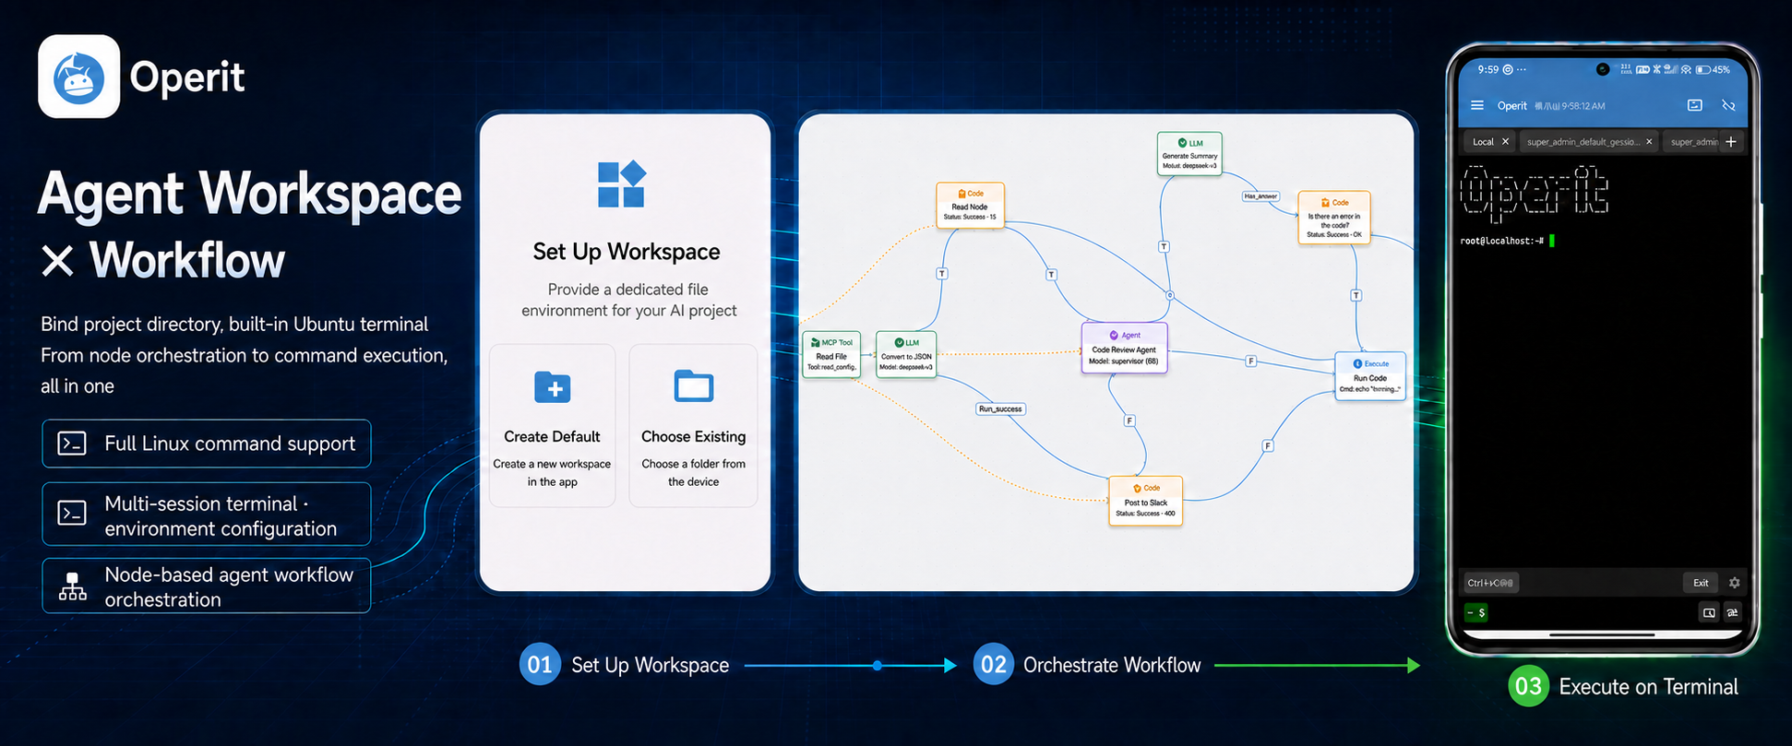Tap the green ~ $ prompt button

1476,612
